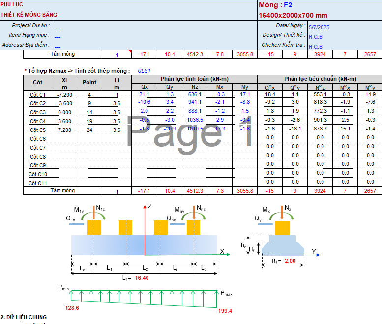Viewport: 382px width, 324px height.
Task: Click the lower Tâm móng standard total 3924
Action: click(x=320, y=191)
